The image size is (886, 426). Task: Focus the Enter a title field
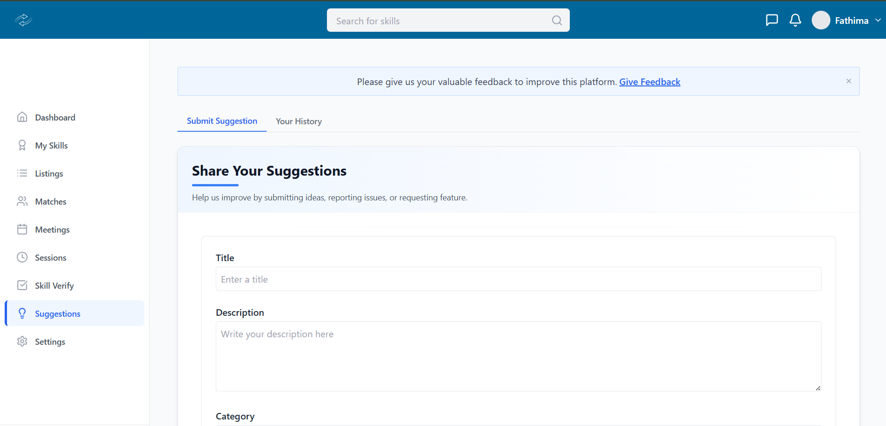pyautogui.click(x=518, y=279)
